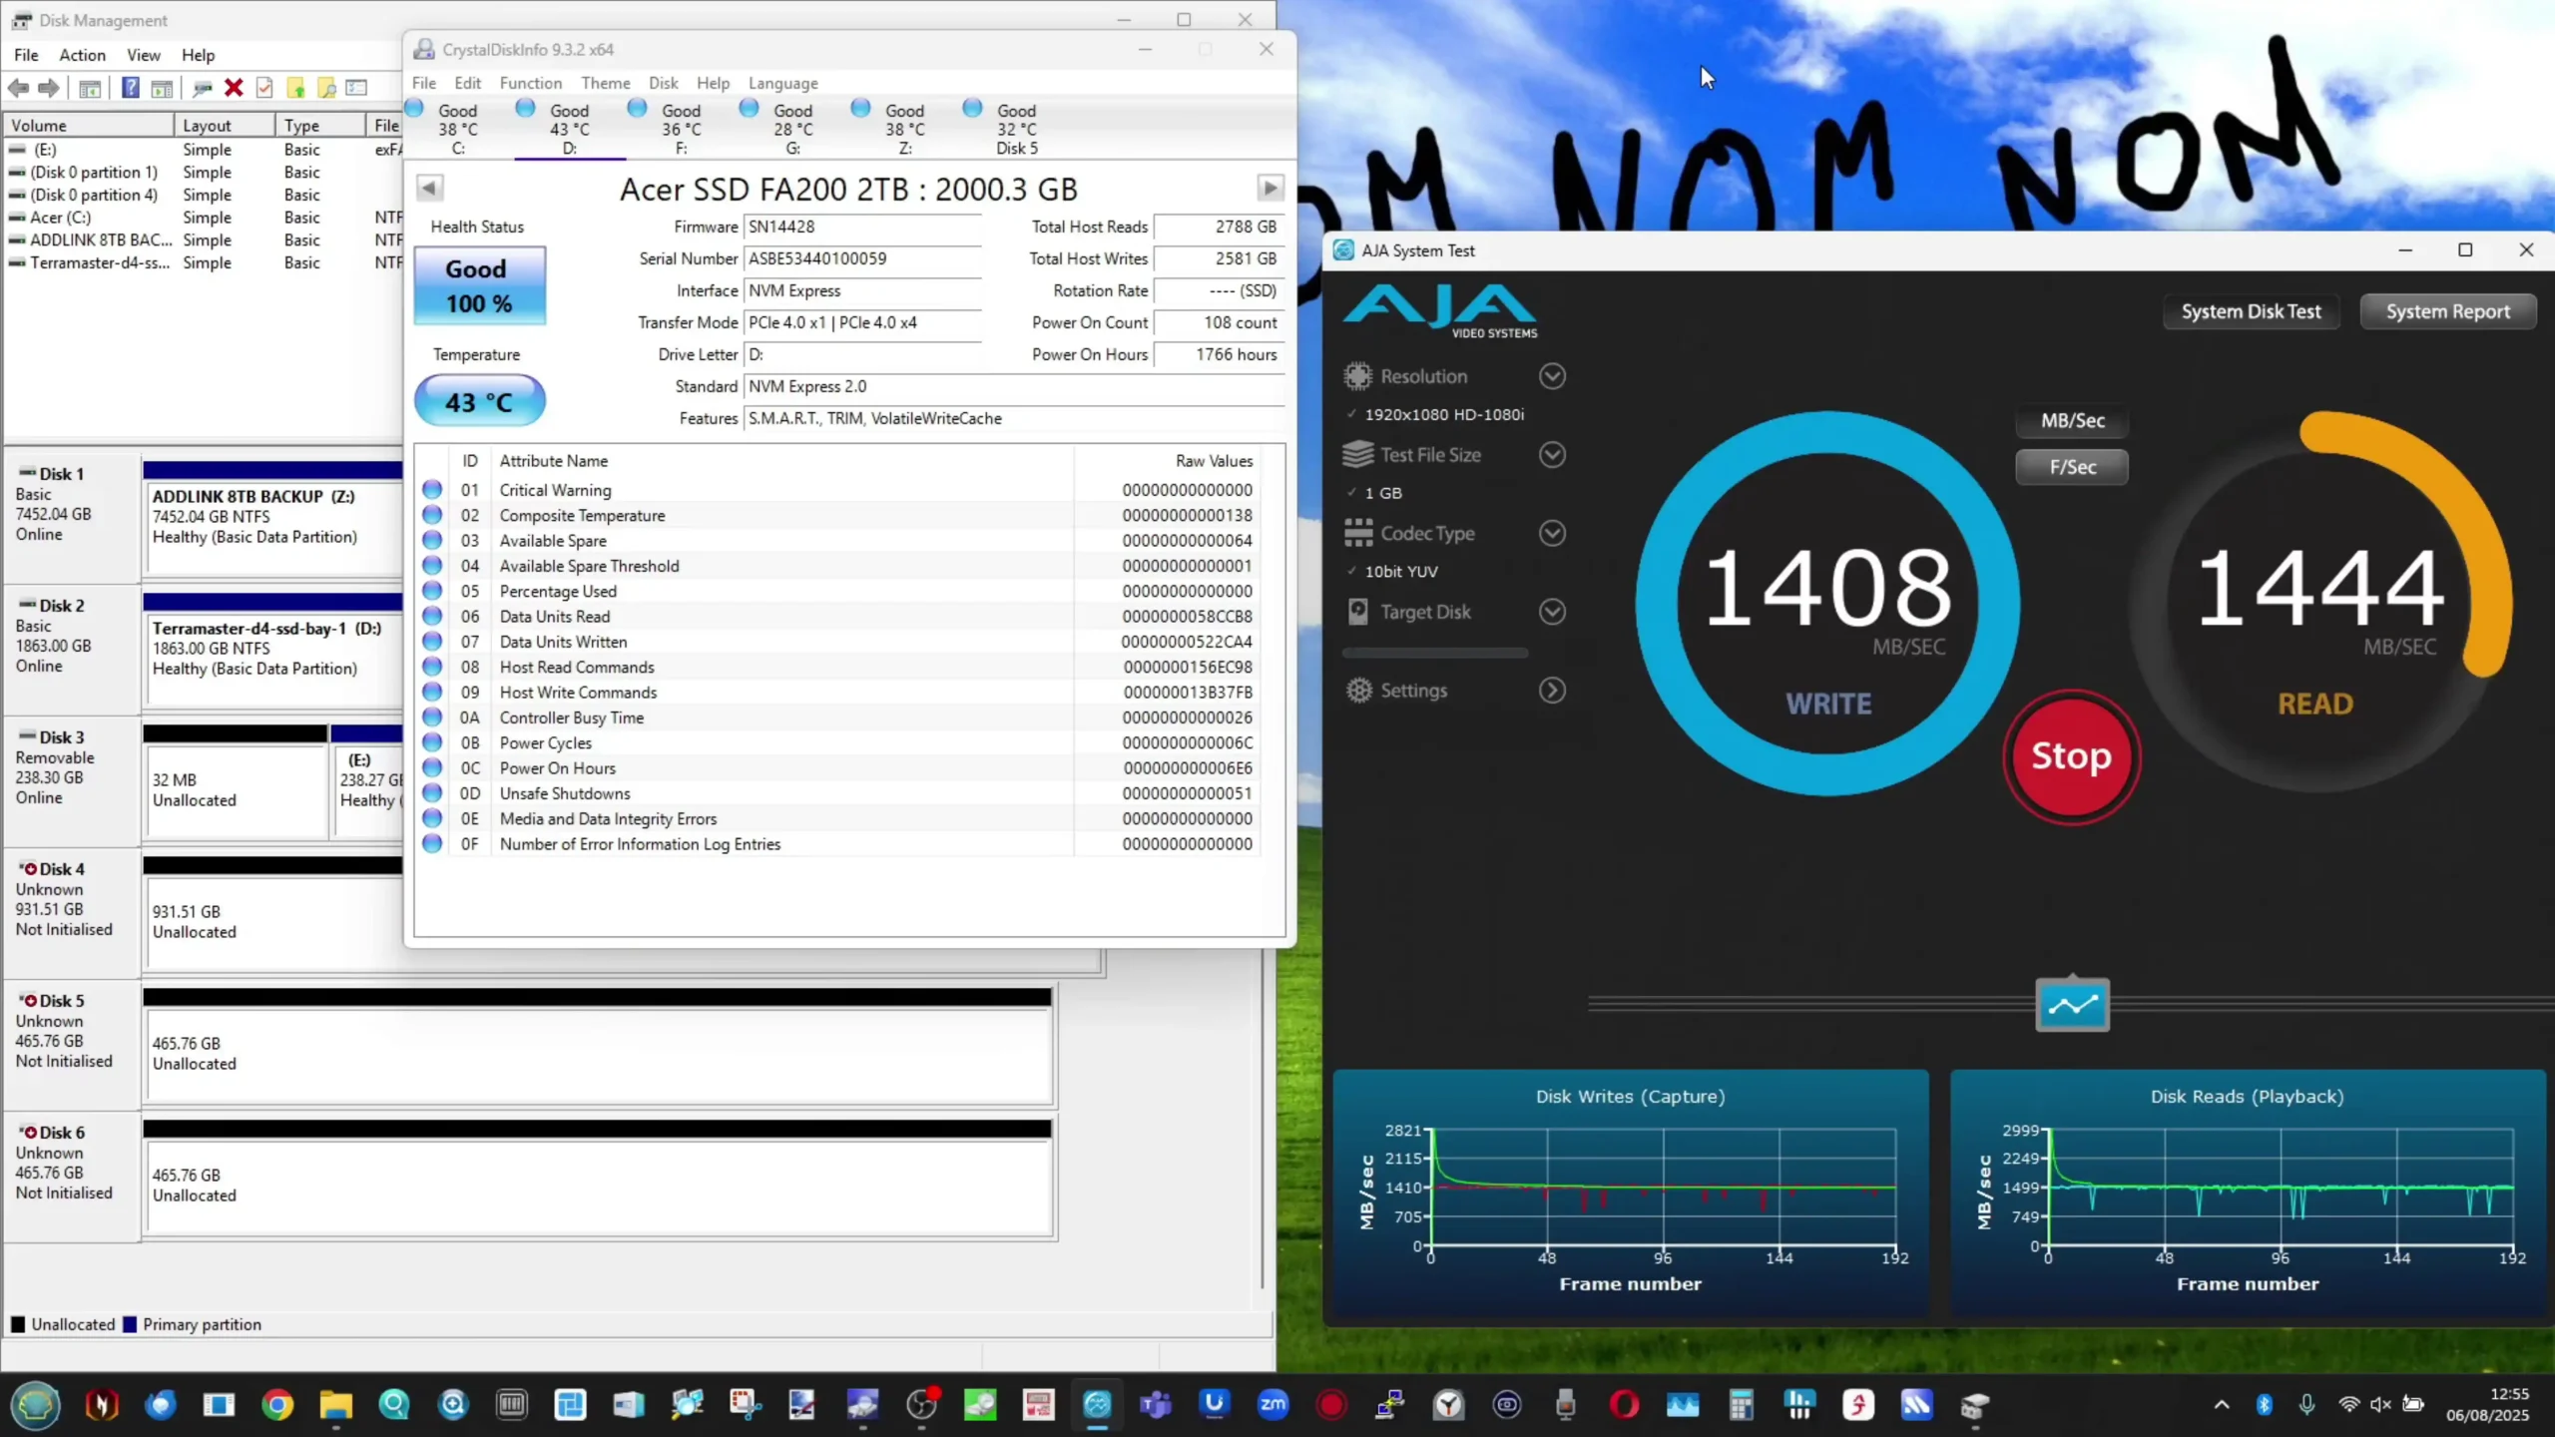Click Bluetooth tray icon

(x=2264, y=1404)
